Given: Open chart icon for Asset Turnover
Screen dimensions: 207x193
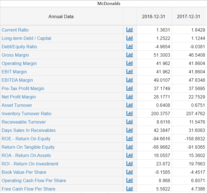Looking at the screenshot, I should tap(130, 105).
